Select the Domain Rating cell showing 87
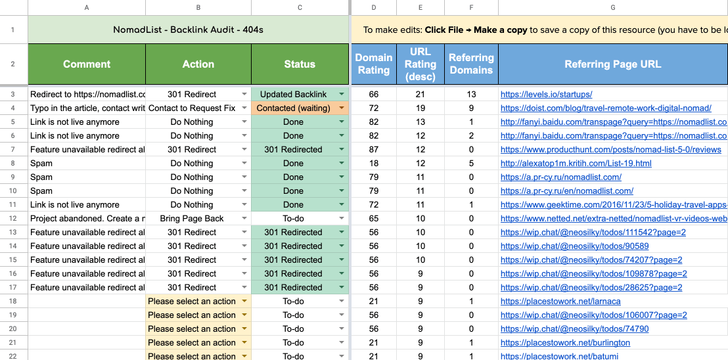The image size is (728, 360). pos(374,150)
